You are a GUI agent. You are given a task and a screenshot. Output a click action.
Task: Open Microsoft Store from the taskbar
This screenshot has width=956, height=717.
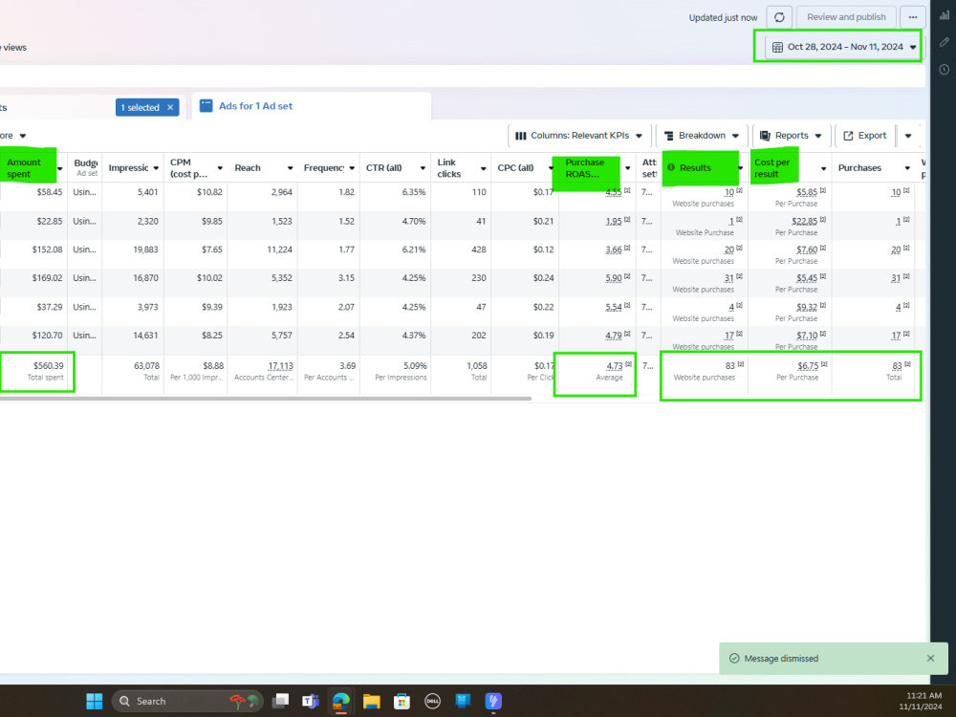402,701
